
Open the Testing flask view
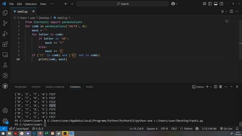tap(5, 65)
